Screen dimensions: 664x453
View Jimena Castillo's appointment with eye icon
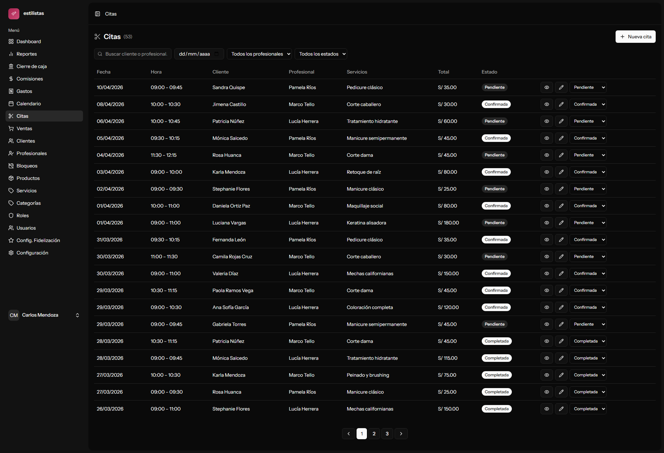pos(546,104)
